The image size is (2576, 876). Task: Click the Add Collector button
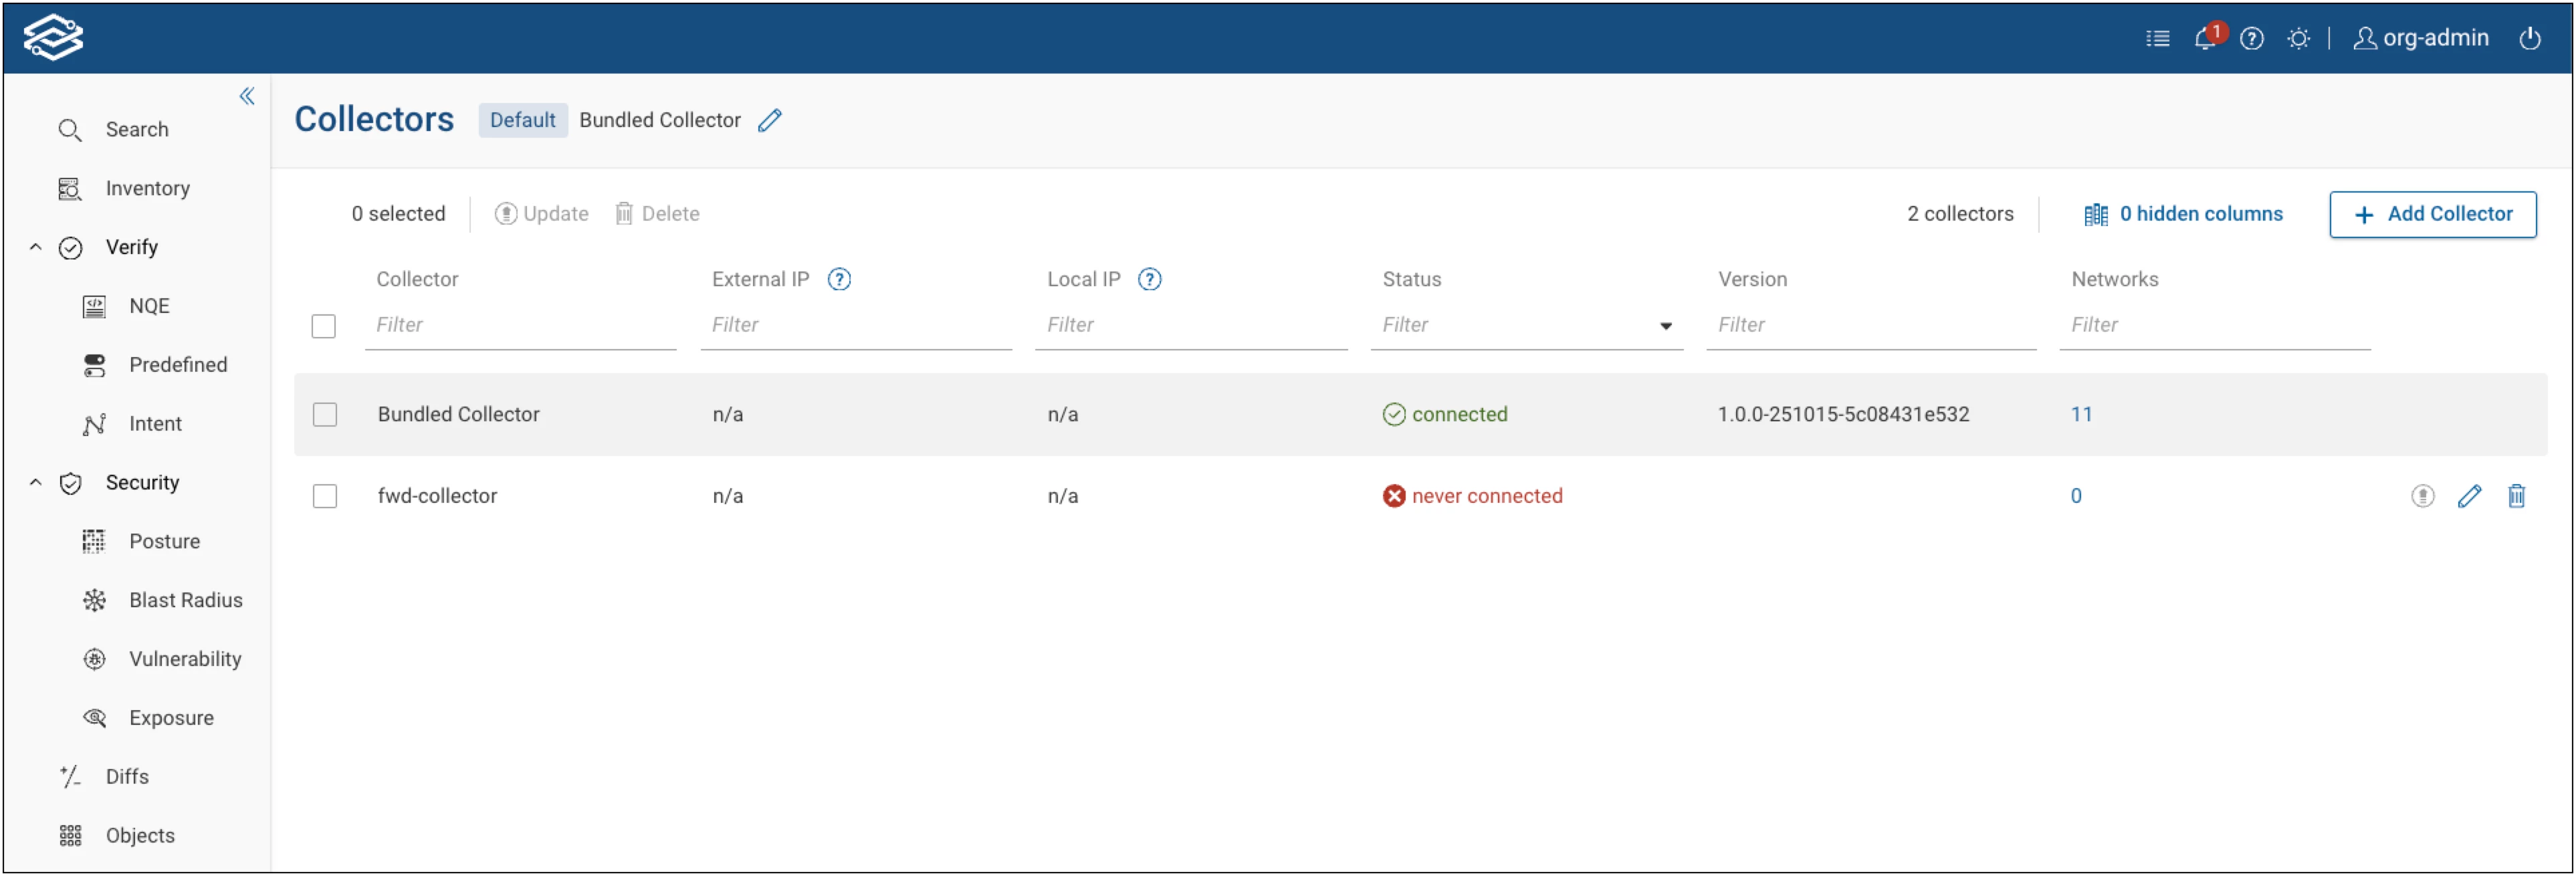2432,214
